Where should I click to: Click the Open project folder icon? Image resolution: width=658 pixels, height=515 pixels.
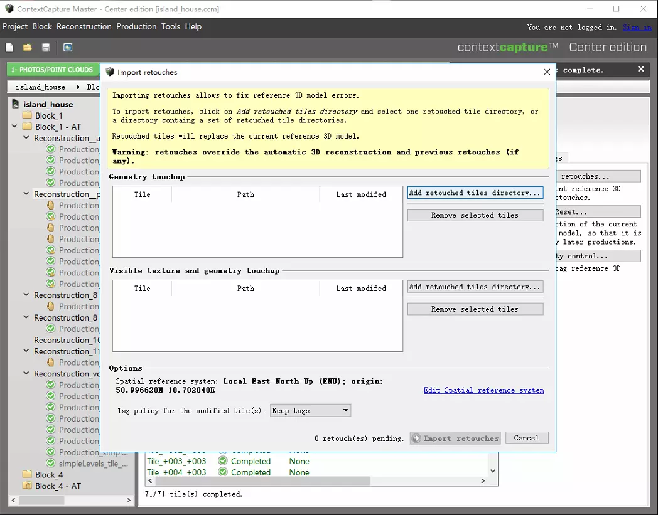click(x=27, y=48)
